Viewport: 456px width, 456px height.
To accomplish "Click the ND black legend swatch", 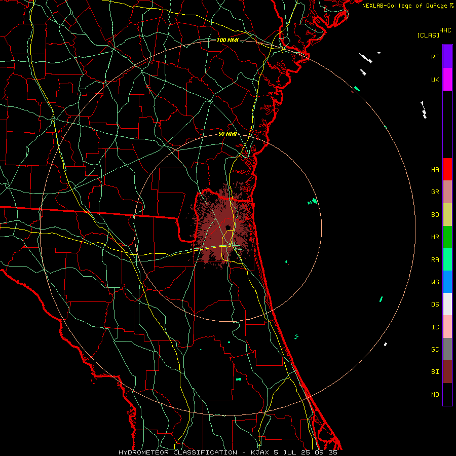I will (x=447, y=394).
